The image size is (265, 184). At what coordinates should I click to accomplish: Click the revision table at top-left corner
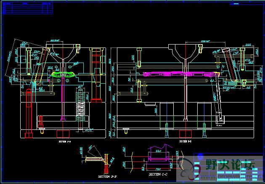coord(27,8)
